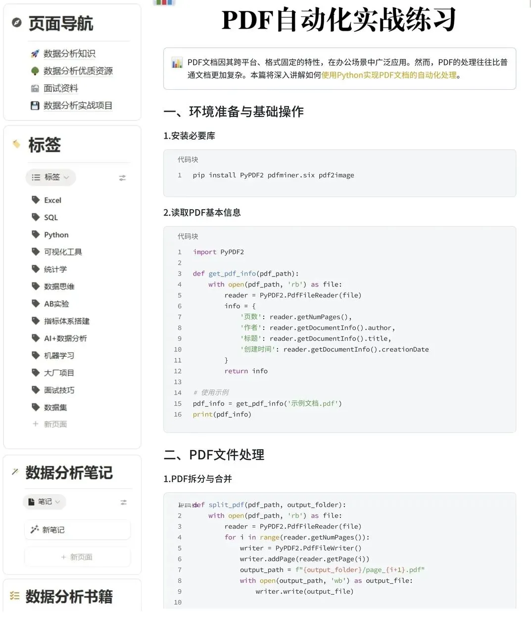Screen dimensions: 531x619
Task: Open the 面试技巧 tag page
Action: click(x=59, y=390)
